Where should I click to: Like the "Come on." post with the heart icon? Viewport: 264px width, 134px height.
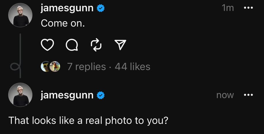pyautogui.click(x=48, y=45)
